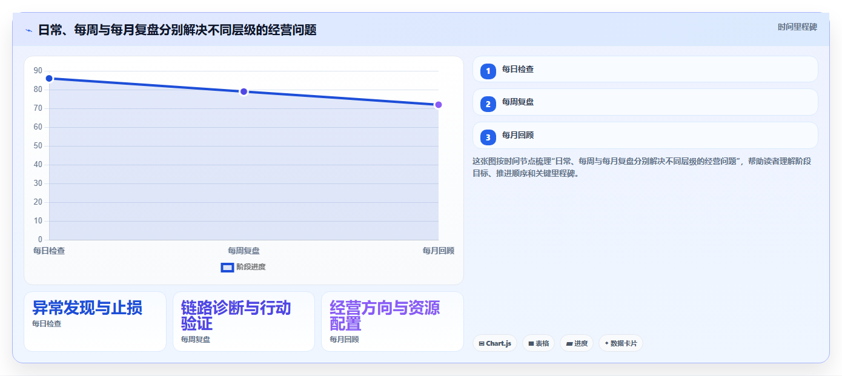Select the 每月回顾 data point on chart
Image resolution: width=842 pixels, height=376 pixels.
click(439, 105)
